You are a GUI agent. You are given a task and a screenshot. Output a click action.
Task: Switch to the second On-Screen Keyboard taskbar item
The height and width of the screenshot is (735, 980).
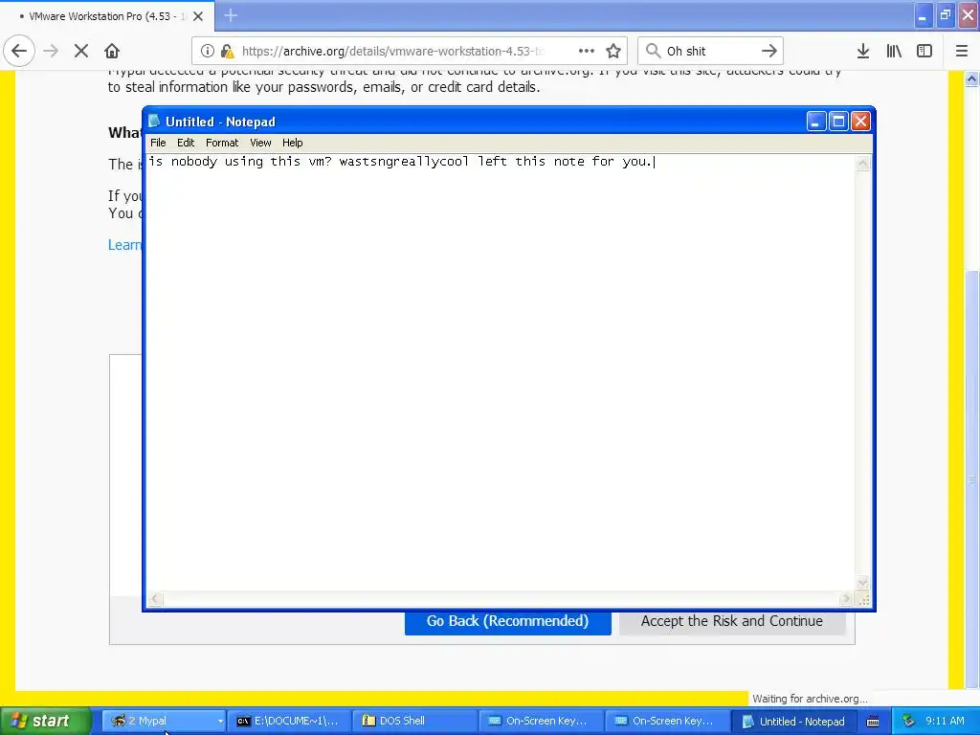coord(666,721)
